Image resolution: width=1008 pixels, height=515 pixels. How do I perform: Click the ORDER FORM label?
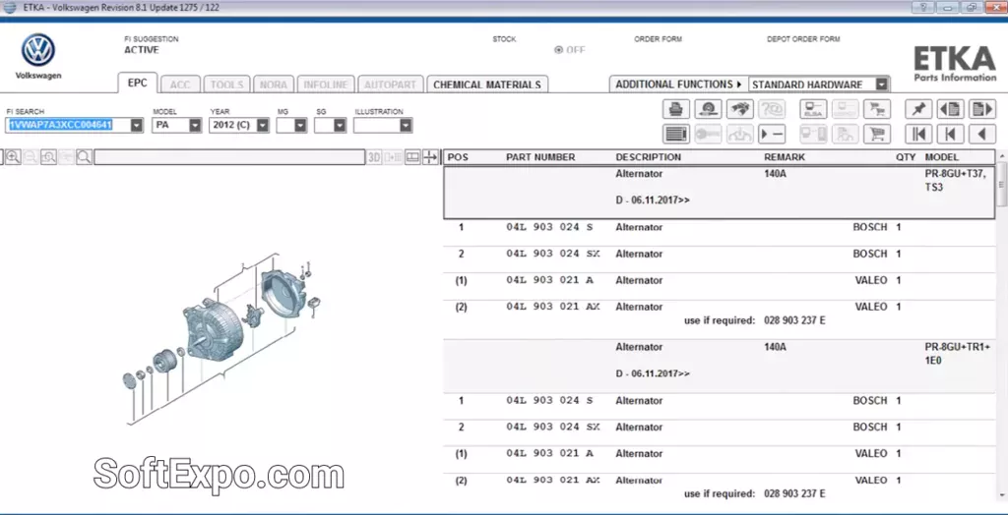(x=658, y=39)
